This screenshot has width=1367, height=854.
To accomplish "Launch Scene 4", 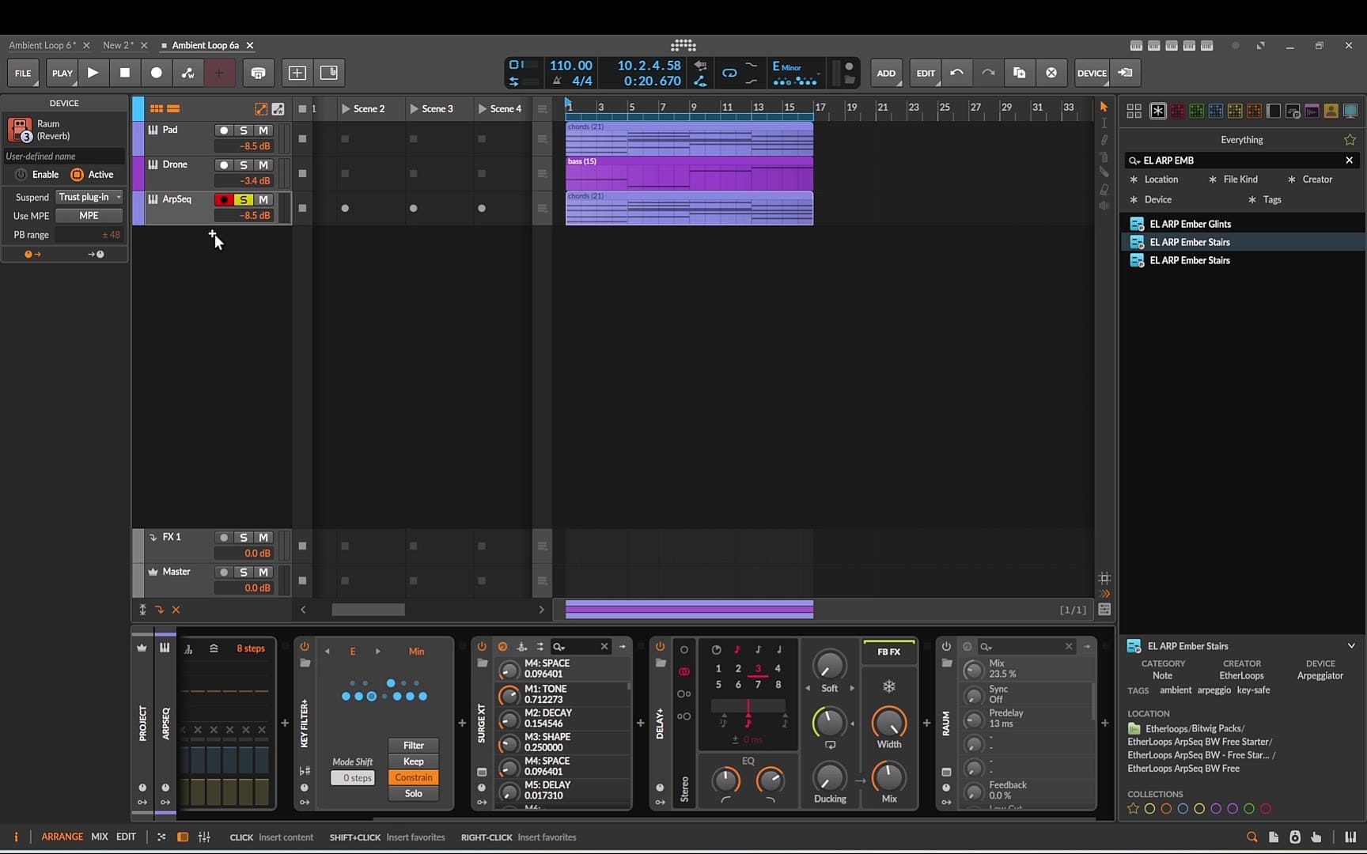I will (482, 109).
